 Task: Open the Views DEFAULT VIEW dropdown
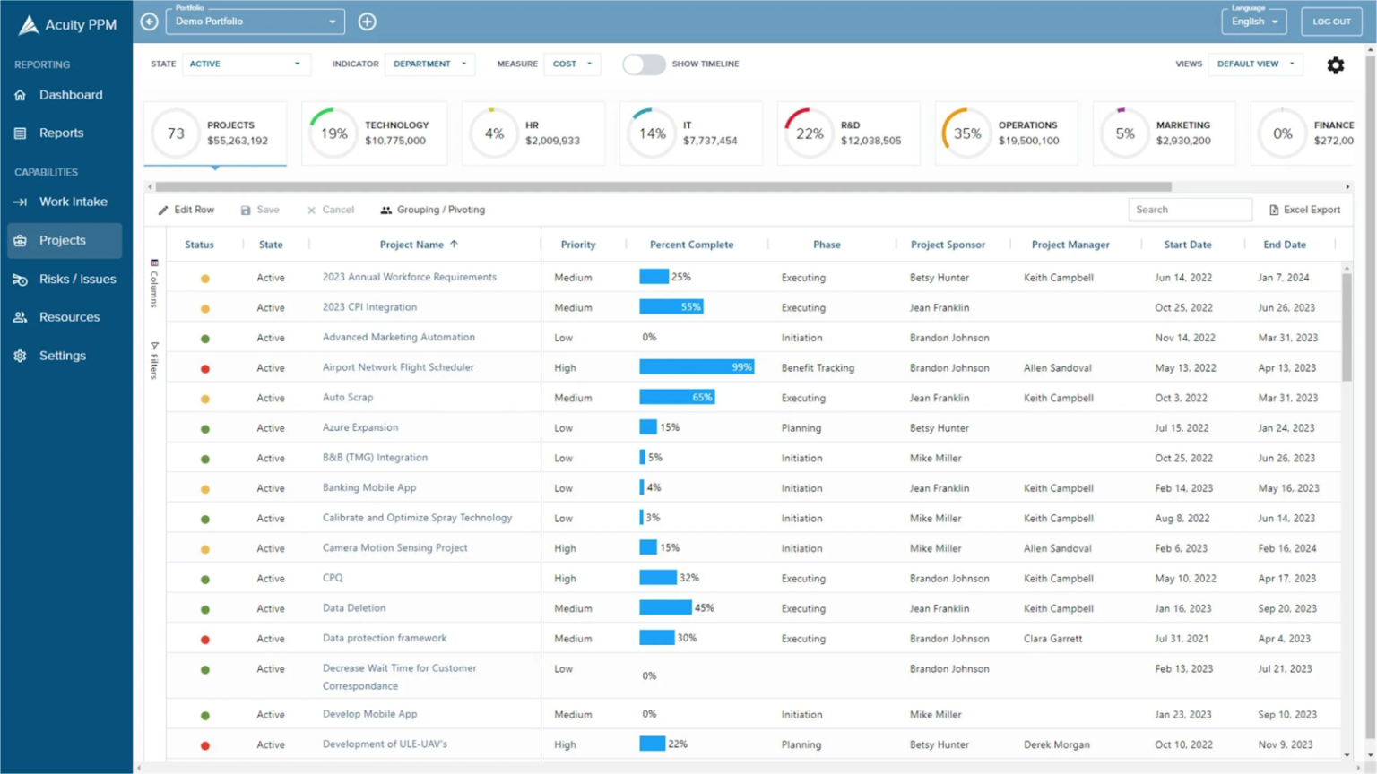coord(1255,64)
